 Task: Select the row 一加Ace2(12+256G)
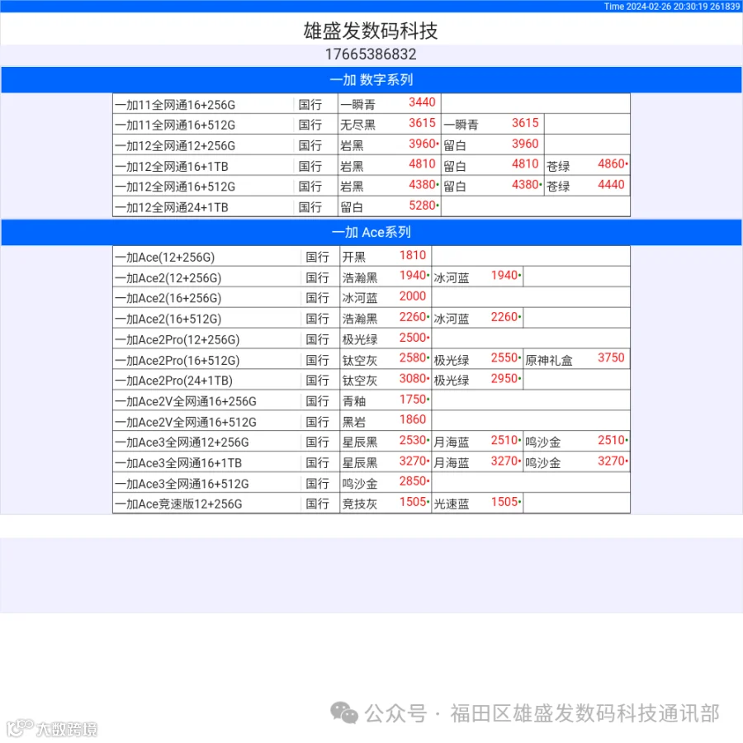[371, 277]
